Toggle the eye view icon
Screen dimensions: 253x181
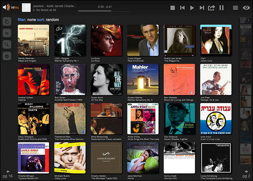[x=246, y=8]
